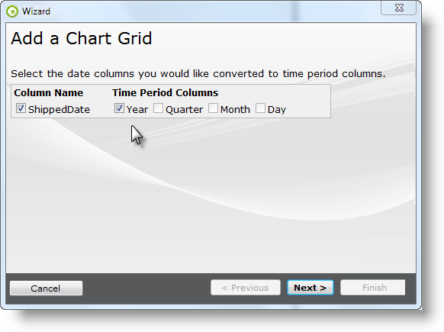This screenshot has width=444, height=332.
Task: Go back using the Previous button
Action: 246,288
